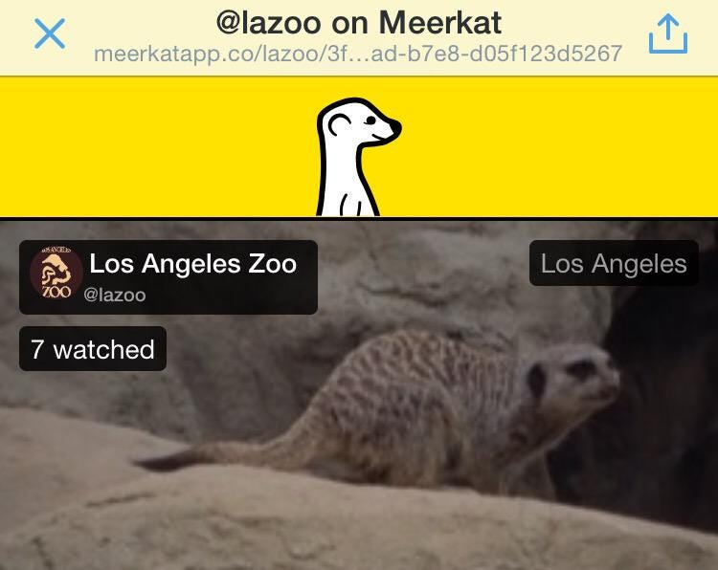Tap the "7 watched" viewer count badge
Screen dimensions: 718x570
tap(93, 348)
